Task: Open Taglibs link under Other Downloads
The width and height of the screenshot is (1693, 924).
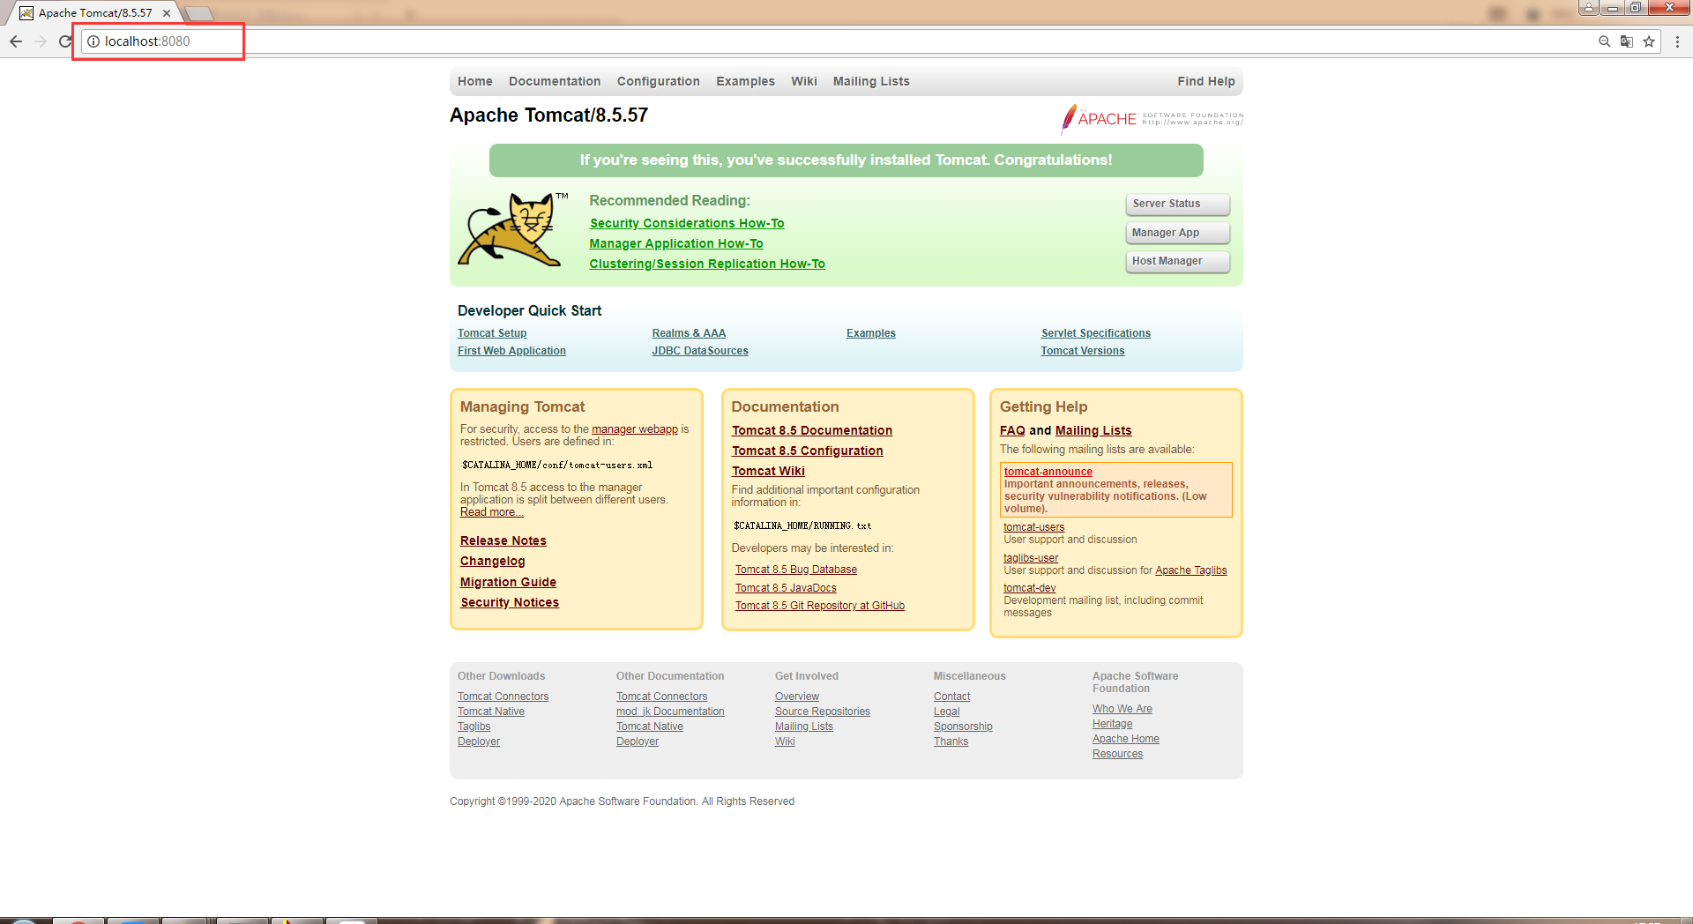Action: [474, 727]
